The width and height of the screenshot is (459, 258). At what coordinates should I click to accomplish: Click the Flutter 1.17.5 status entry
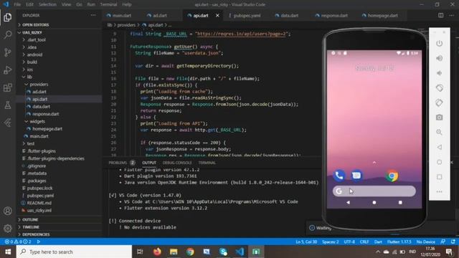[399, 242]
